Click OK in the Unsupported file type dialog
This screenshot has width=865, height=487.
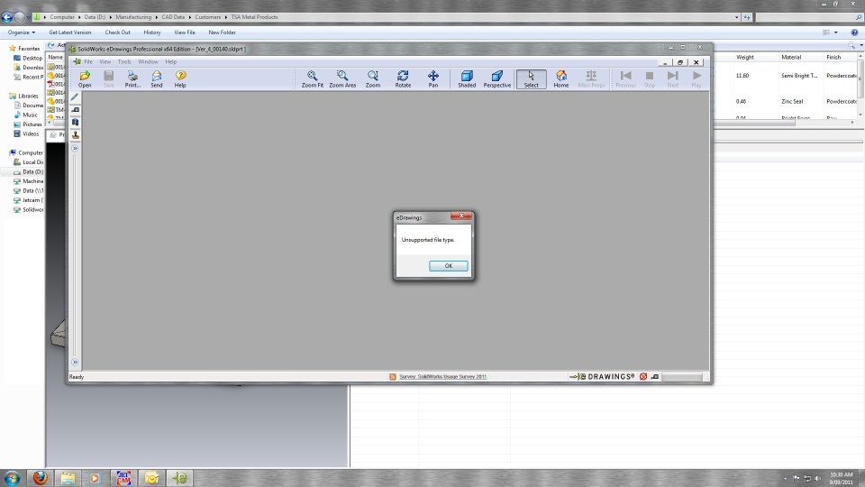(x=448, y=265)
